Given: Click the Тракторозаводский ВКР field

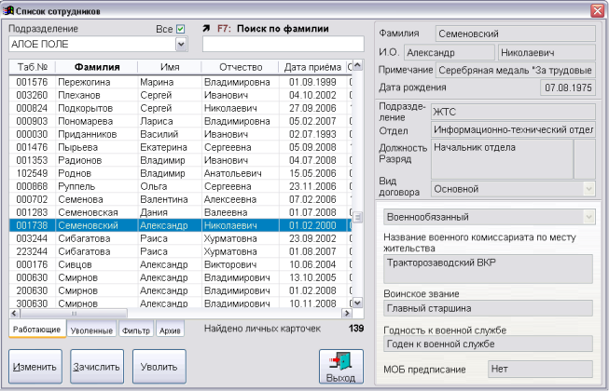Looking at the screenshot, I should pos(488,269).
